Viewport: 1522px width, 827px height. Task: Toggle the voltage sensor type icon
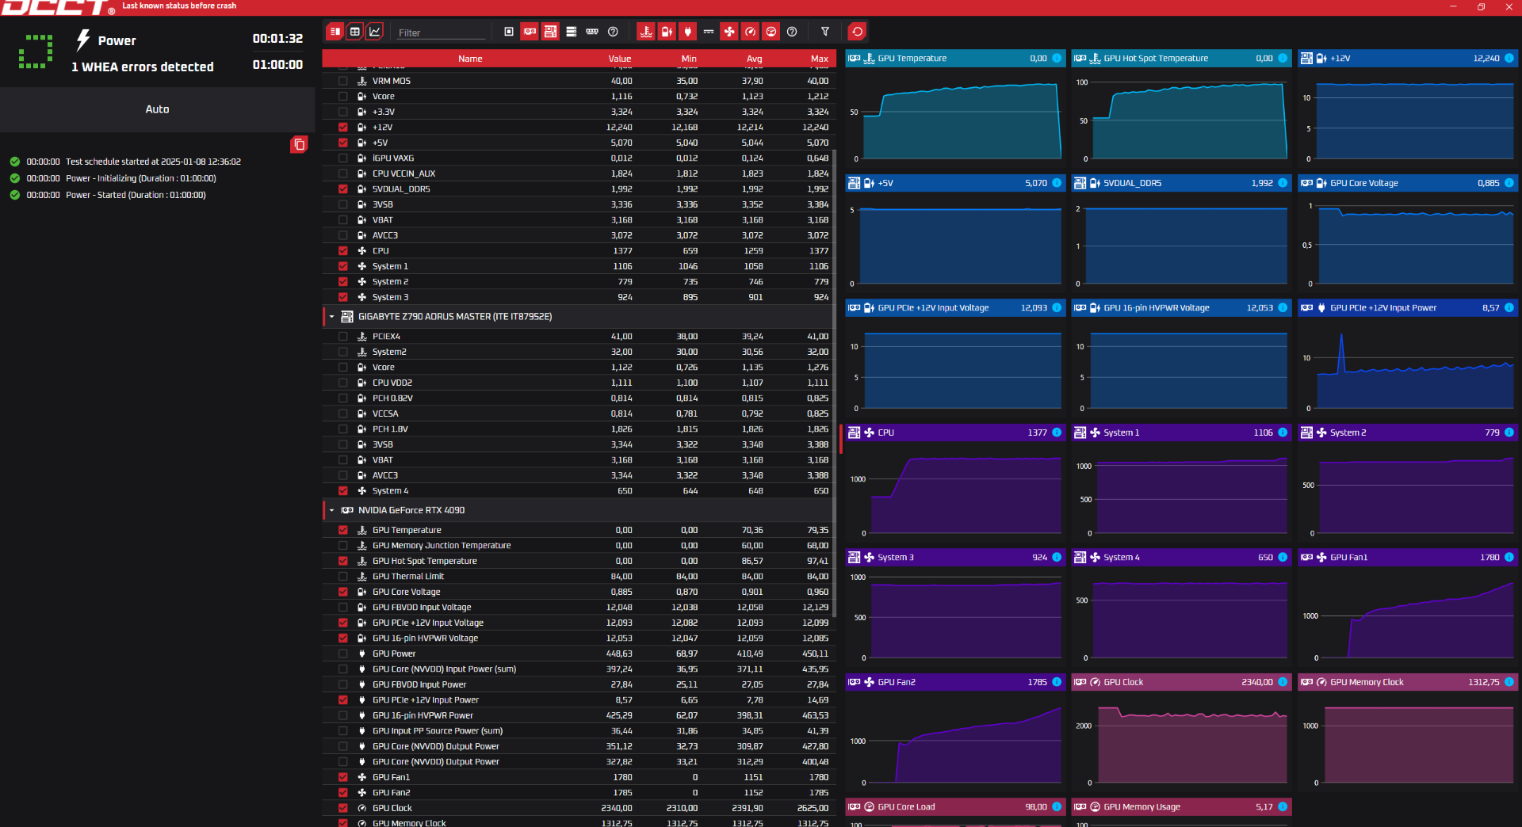(x=667, y=32)
